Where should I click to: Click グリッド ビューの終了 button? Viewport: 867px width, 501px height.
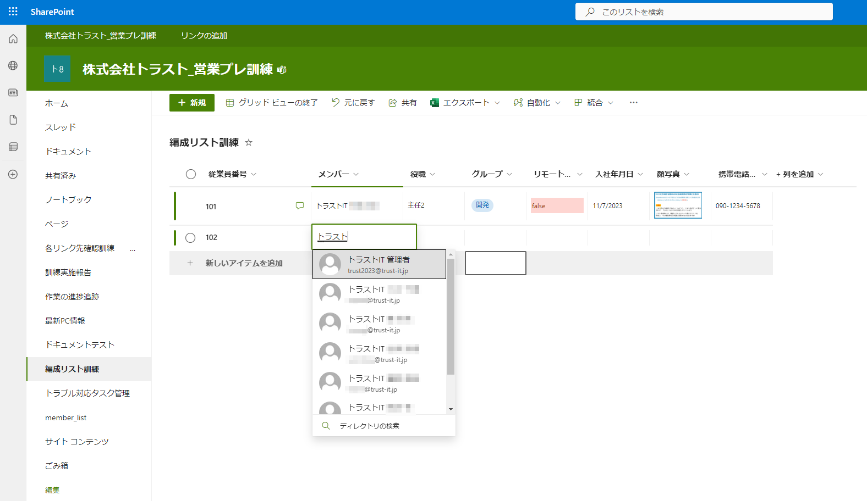click(272, 103)
